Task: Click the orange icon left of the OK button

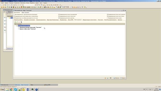Action: click(x=105, y=78)
